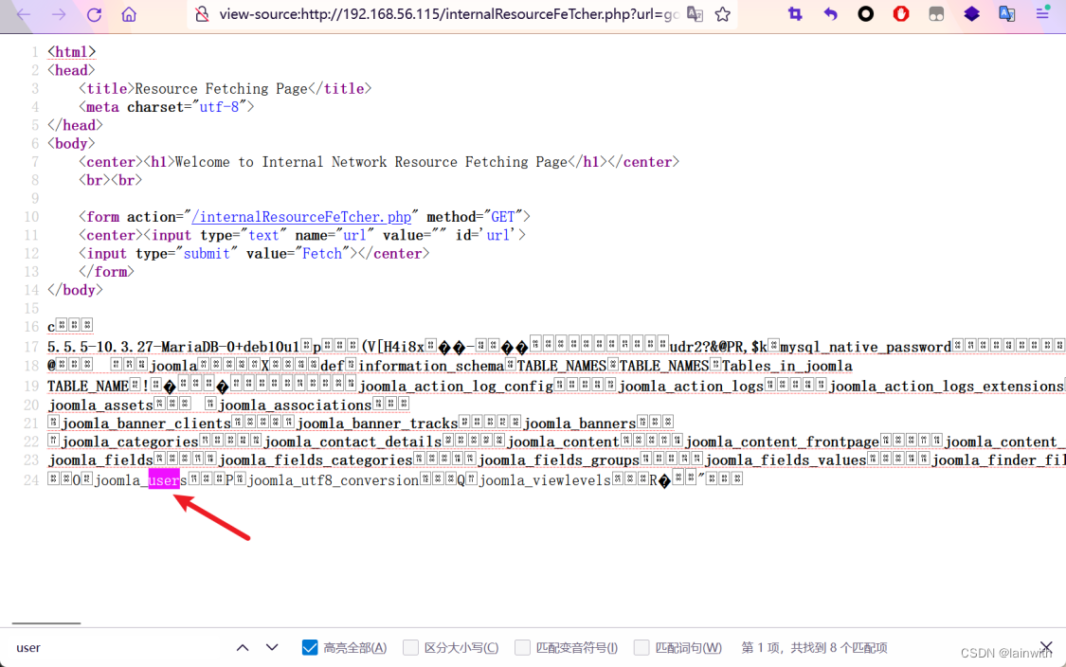Open the translator extension icon
Screen dimensions: 1066x667
pyautogui.click(x=1007, y=13)
